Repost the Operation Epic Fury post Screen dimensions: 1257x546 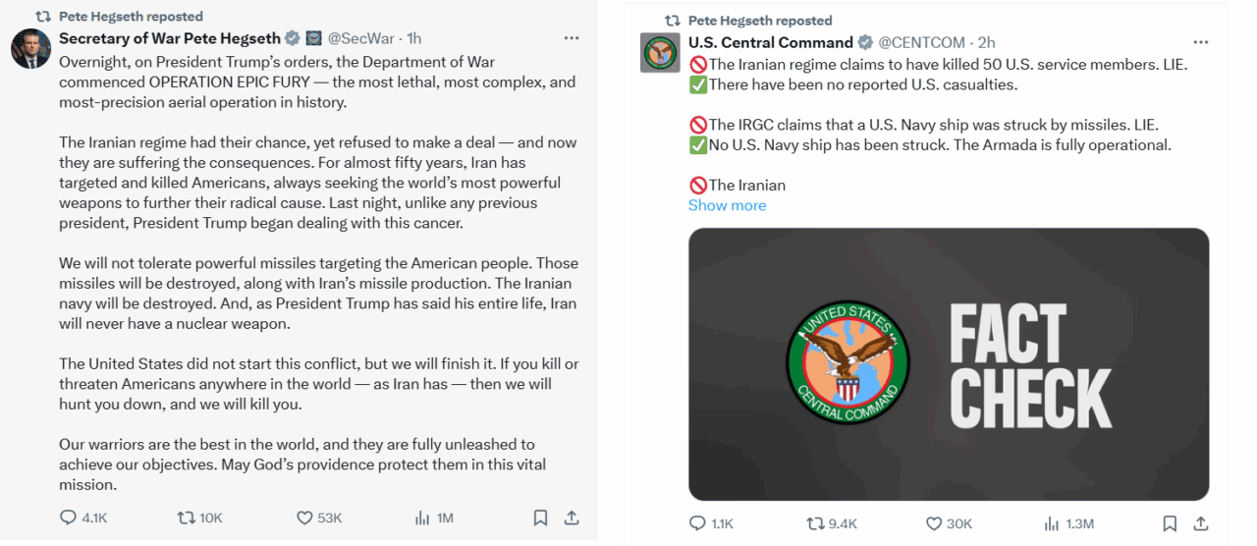186,518
